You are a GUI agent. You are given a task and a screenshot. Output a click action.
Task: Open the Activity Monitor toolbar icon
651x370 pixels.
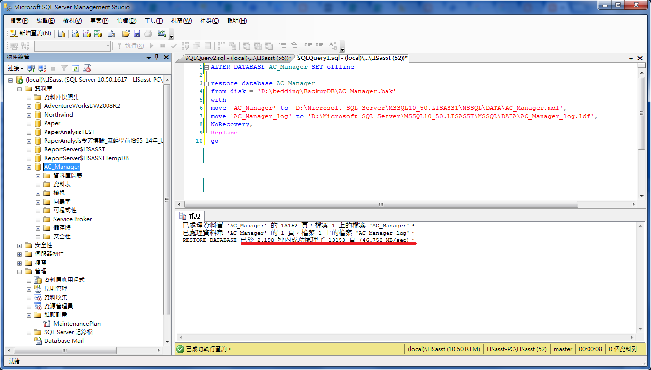pos(161,33)
